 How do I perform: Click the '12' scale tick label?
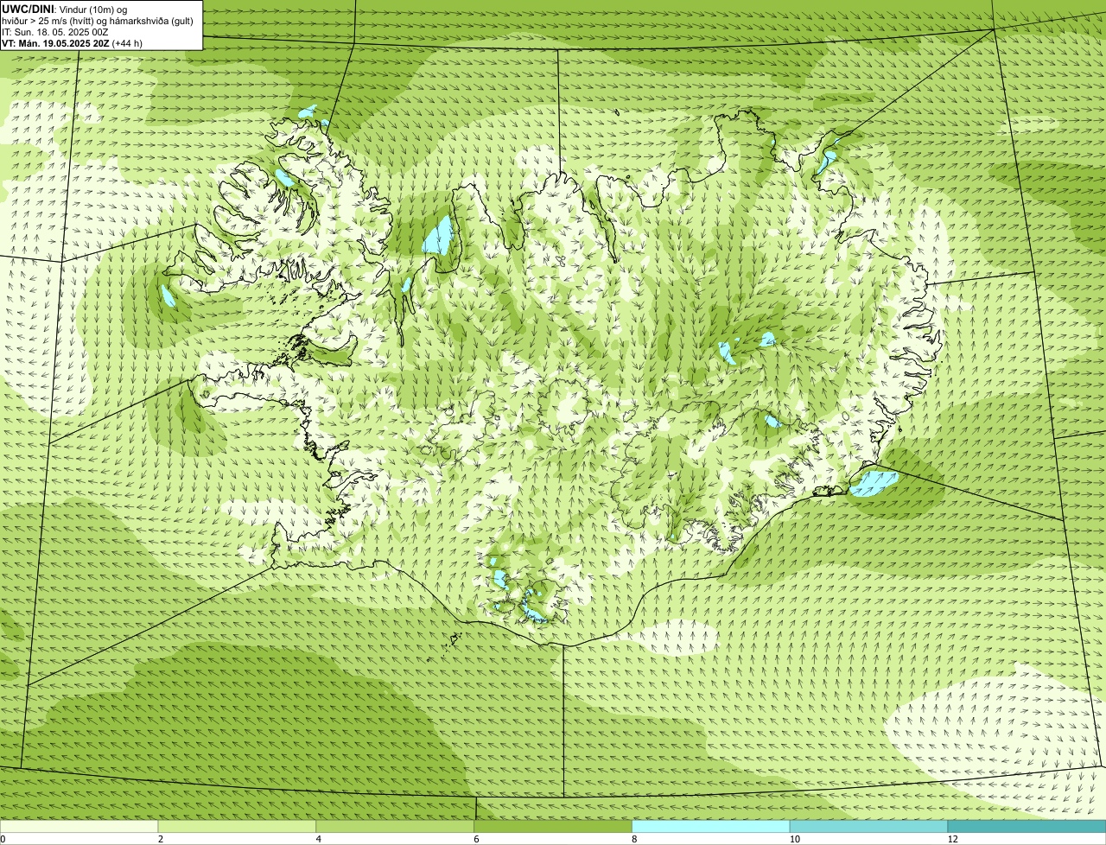[952, 839]
